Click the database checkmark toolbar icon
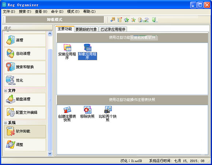The width and height of the screenshot is (212, 165). tap(140, 20)
